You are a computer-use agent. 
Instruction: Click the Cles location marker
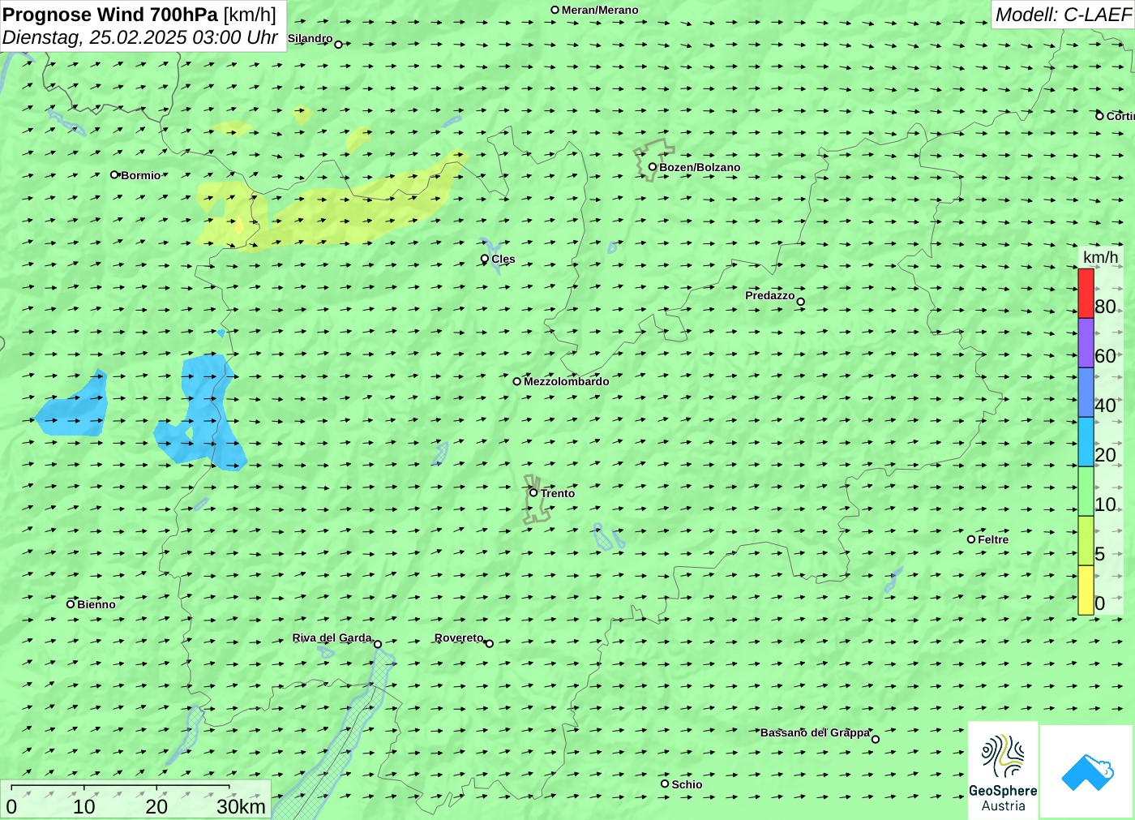tap(485, 259)
